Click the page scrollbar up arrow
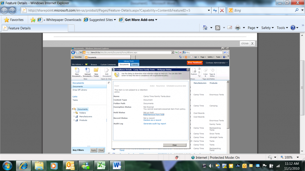 pos(302,35)
